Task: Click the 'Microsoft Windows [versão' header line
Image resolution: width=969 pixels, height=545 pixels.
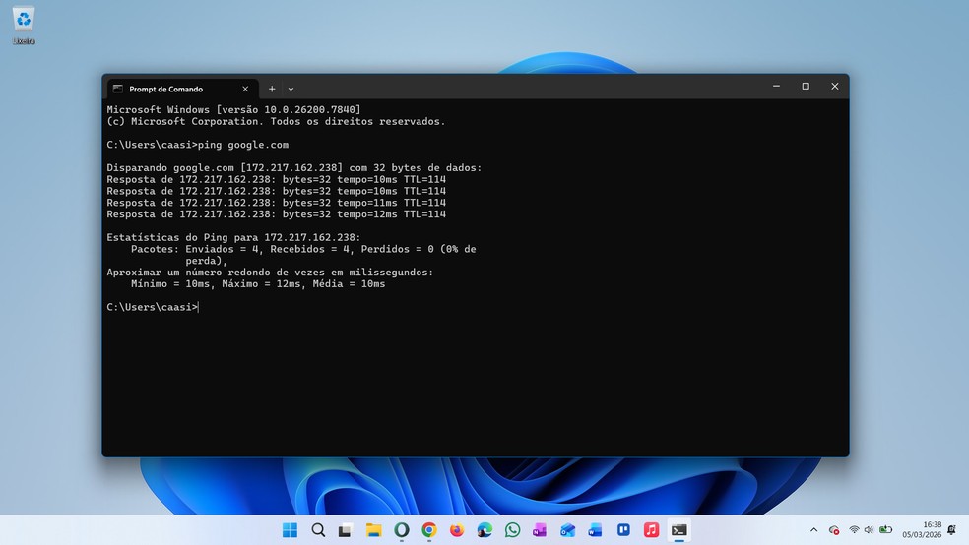Action: point(233,110)
